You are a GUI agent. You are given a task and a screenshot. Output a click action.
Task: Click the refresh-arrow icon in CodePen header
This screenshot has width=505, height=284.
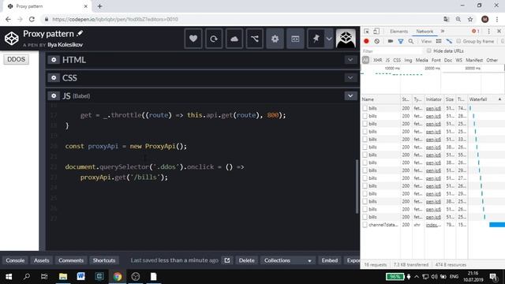pos(214,39)
